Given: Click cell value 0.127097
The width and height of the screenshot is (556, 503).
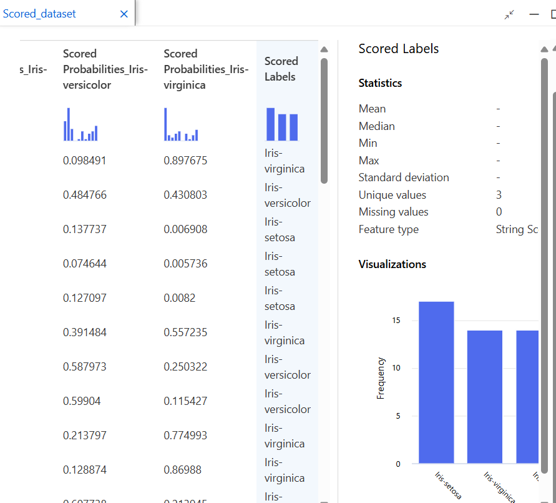Looking at the screenshot, I should [x=84, y=298].
